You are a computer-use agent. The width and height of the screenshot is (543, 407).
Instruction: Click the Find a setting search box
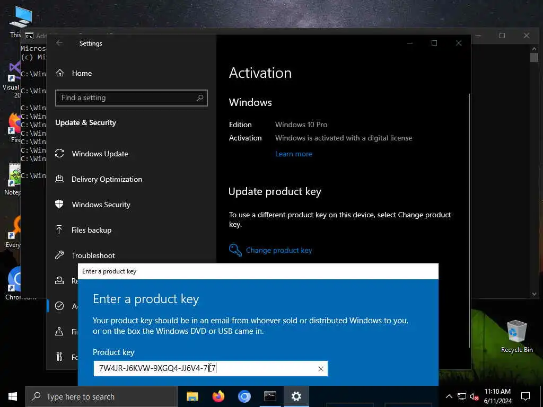pyautogui.click(x=132, y=98)
